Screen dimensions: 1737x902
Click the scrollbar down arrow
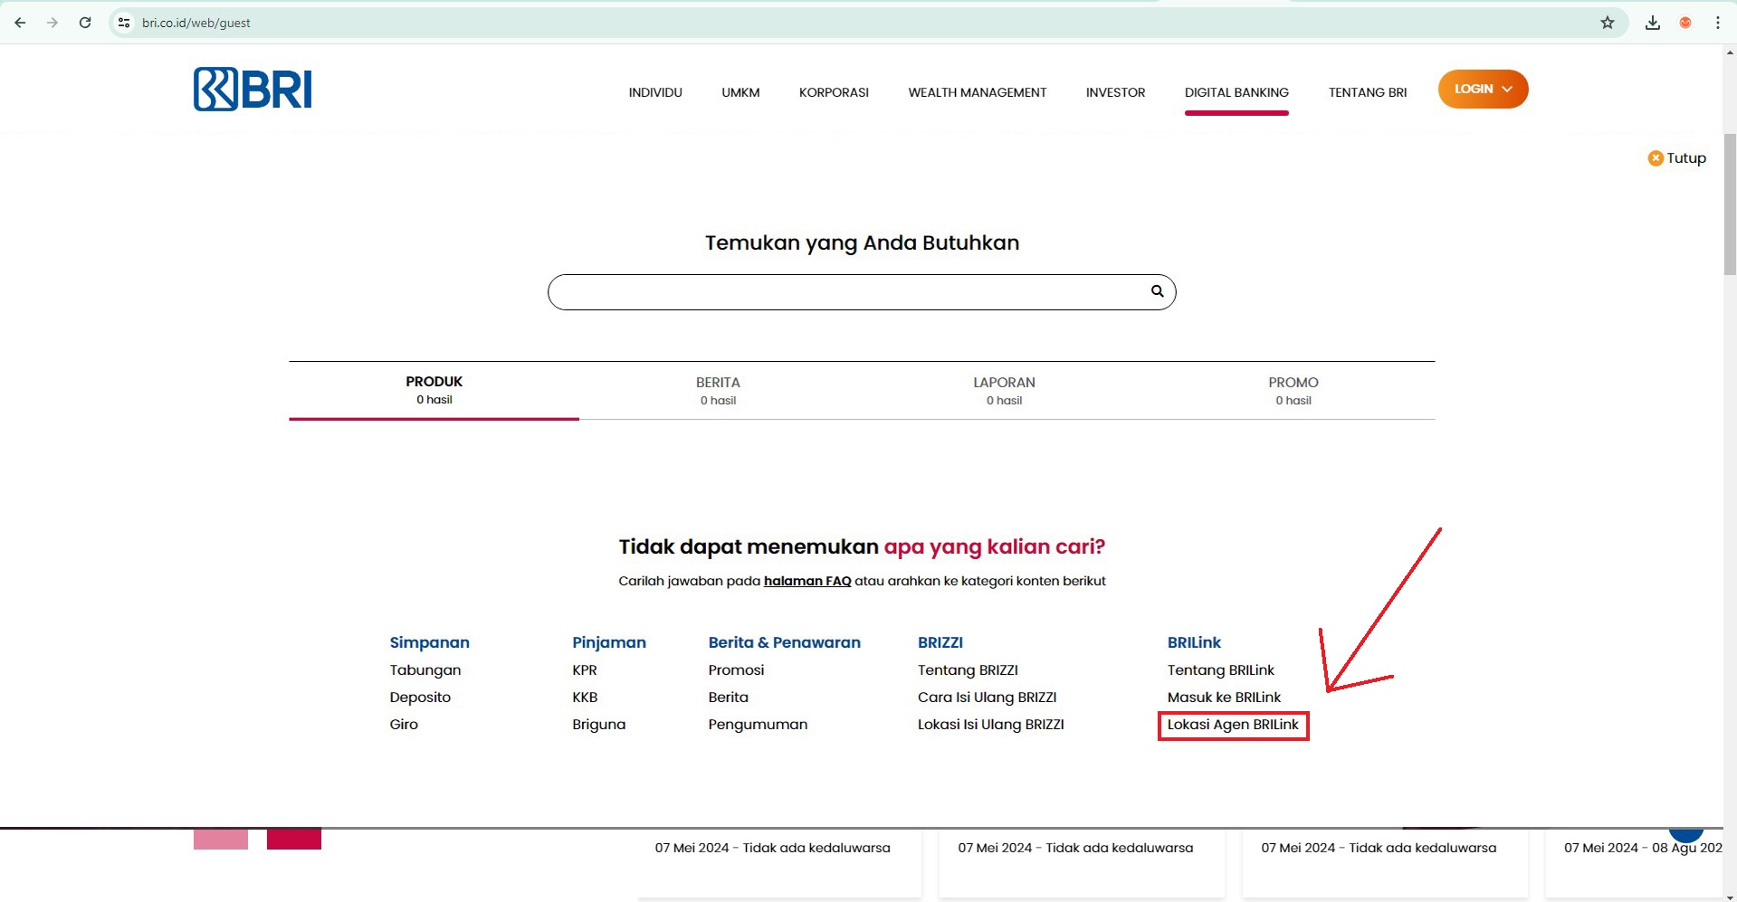point(1730,896)
